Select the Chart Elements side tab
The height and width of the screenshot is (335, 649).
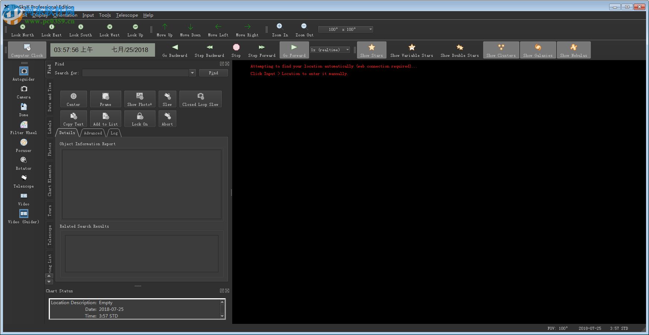point(49,180)
